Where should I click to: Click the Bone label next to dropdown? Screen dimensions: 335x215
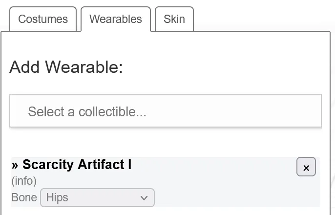click(24, 197)
